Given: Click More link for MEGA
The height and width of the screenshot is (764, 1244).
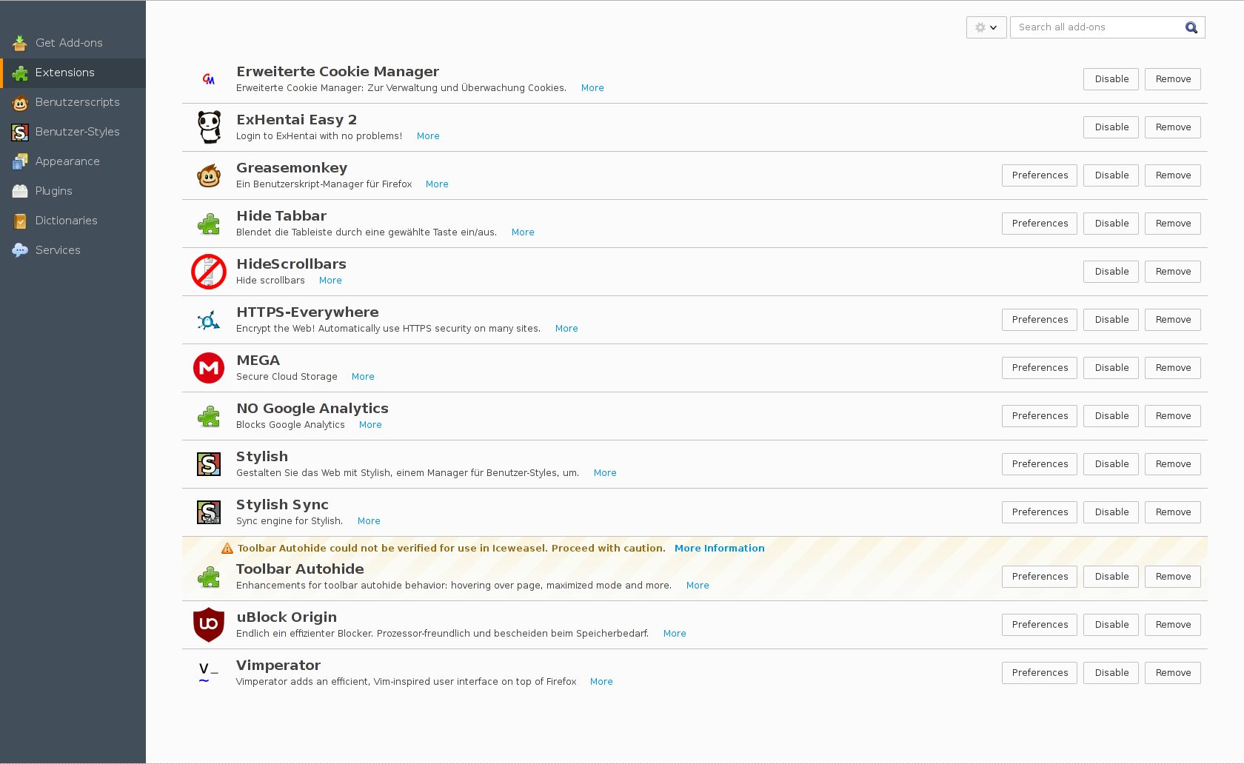Looking at the screenshot, I should pyautogui.click(x=363, y=377).
